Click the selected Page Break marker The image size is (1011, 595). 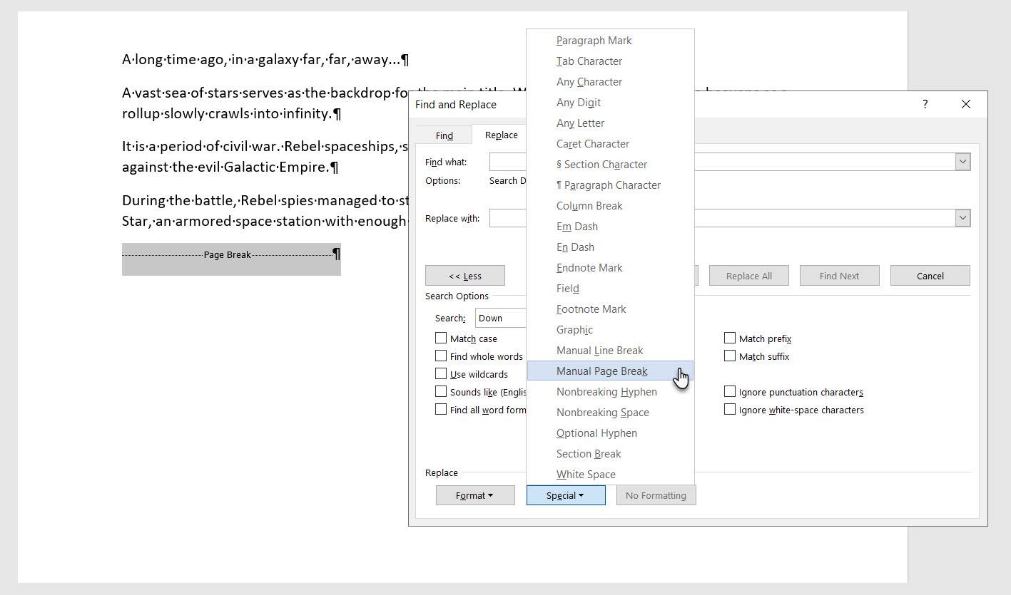tap(228, 255)
